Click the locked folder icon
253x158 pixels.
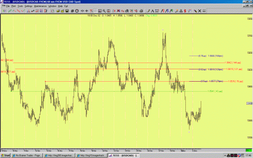click(x=62, y=11)
